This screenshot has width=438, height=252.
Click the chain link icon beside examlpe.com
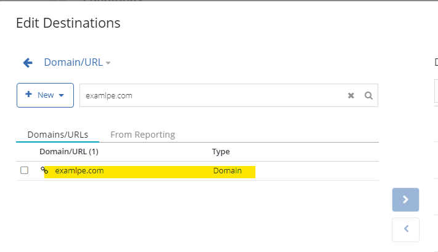pyautogui.click(x=44, y=171)
